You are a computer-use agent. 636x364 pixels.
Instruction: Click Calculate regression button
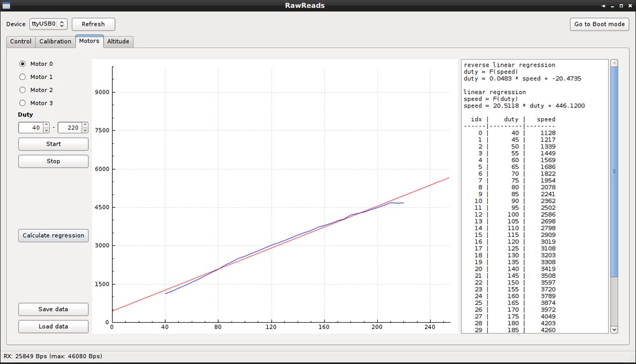click(53, 236)
